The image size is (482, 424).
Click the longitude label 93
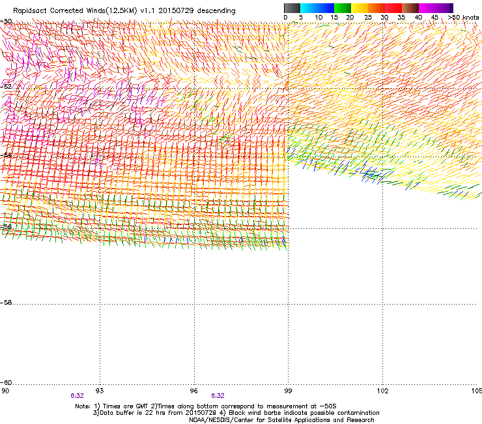point(100,391)
